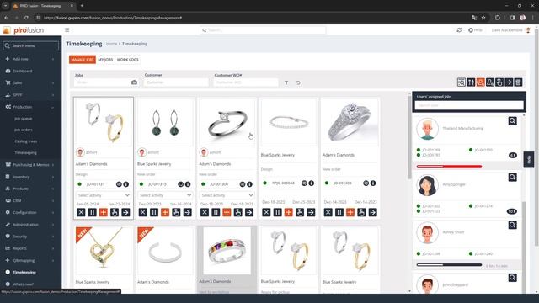Click the Thailand Manufacturing red progress bar
Screen dimensions: 539x303
tap(449, 167)
